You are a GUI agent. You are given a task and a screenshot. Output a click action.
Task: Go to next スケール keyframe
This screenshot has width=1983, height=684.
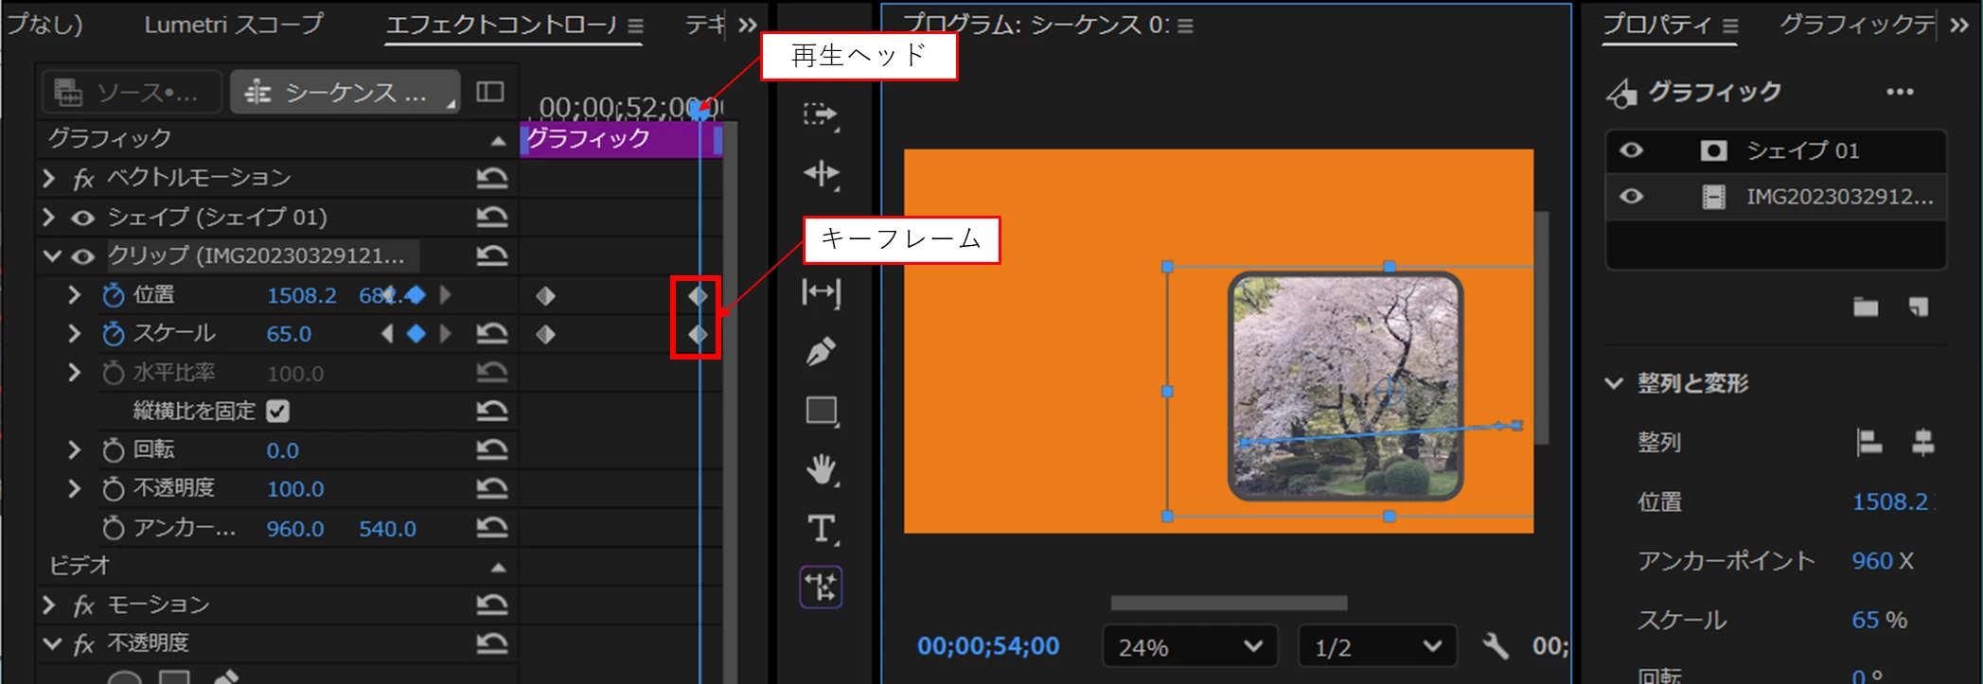click(x=445, y=333)
